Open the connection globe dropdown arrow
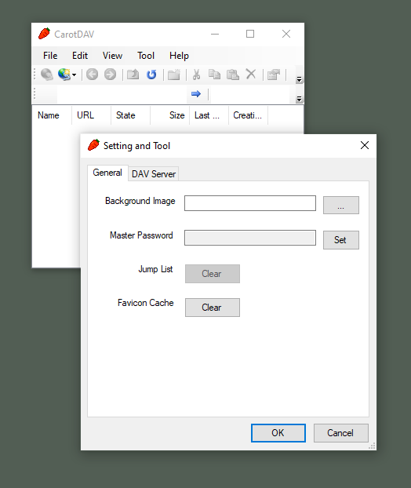Image resolution: width=411 pixels, height=488 pixels. coord(74,75)
